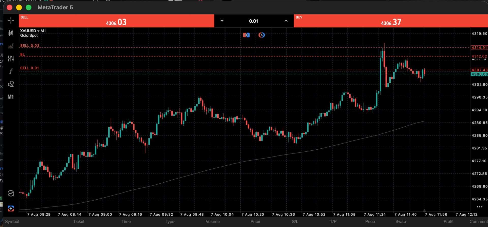
Task: Select the crosshair cursor tool
Action: tap(11, 20)
